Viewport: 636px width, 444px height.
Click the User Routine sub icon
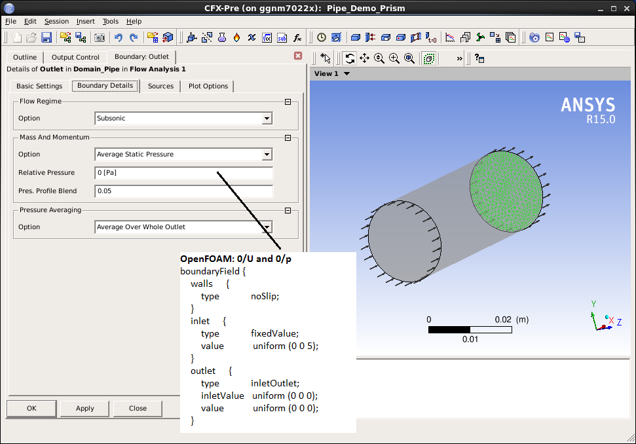(282, 38)
